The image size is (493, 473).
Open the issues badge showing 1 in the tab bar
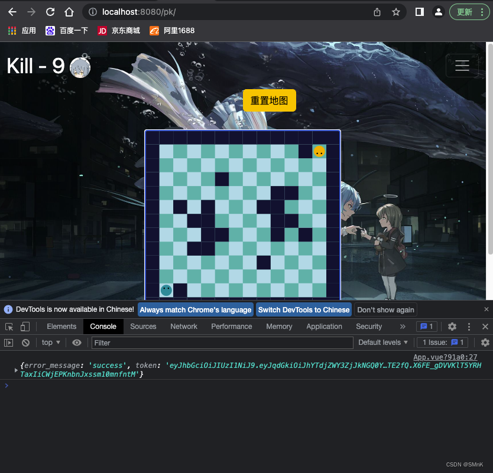[x=427, y=327]
